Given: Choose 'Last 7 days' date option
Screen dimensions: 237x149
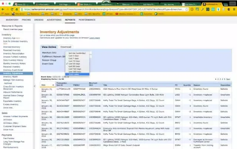Looking at the screenshot, I should tap(74, 58).
